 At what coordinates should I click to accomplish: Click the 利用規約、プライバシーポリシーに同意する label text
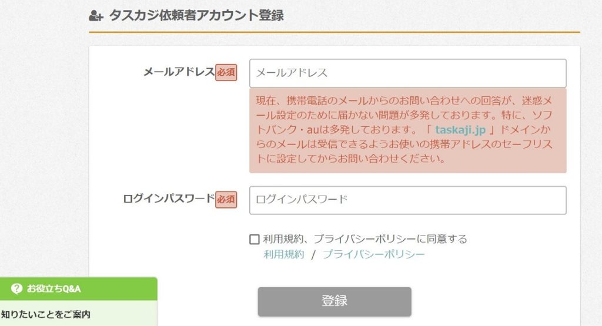pos(364,239)
